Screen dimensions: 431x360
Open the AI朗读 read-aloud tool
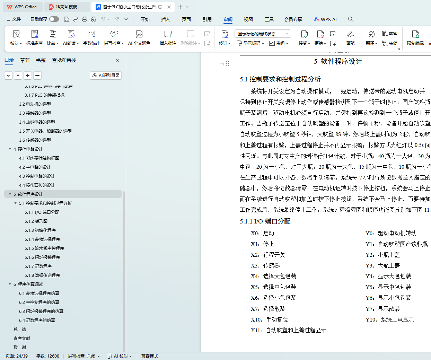point(71,34)
